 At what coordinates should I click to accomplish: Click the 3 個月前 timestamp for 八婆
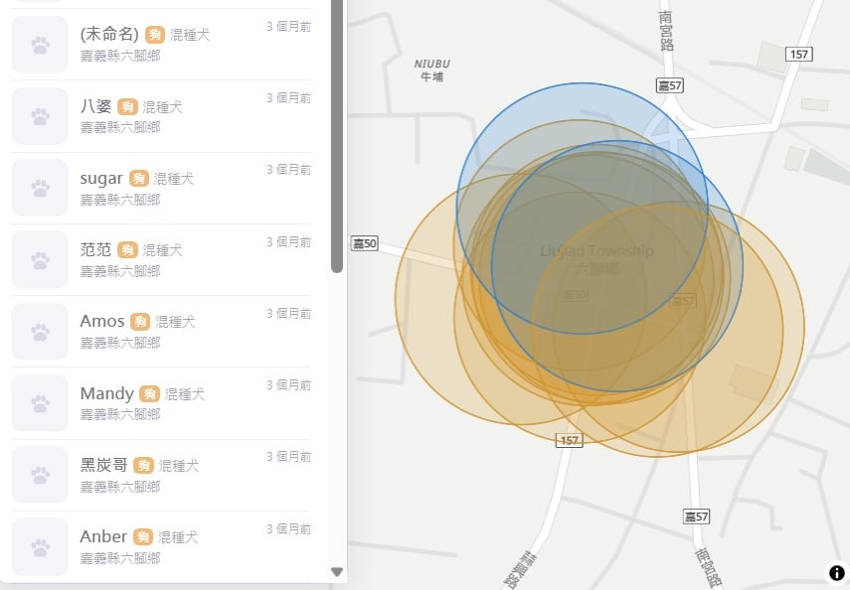pyautogui.click(x=288, y=98)
